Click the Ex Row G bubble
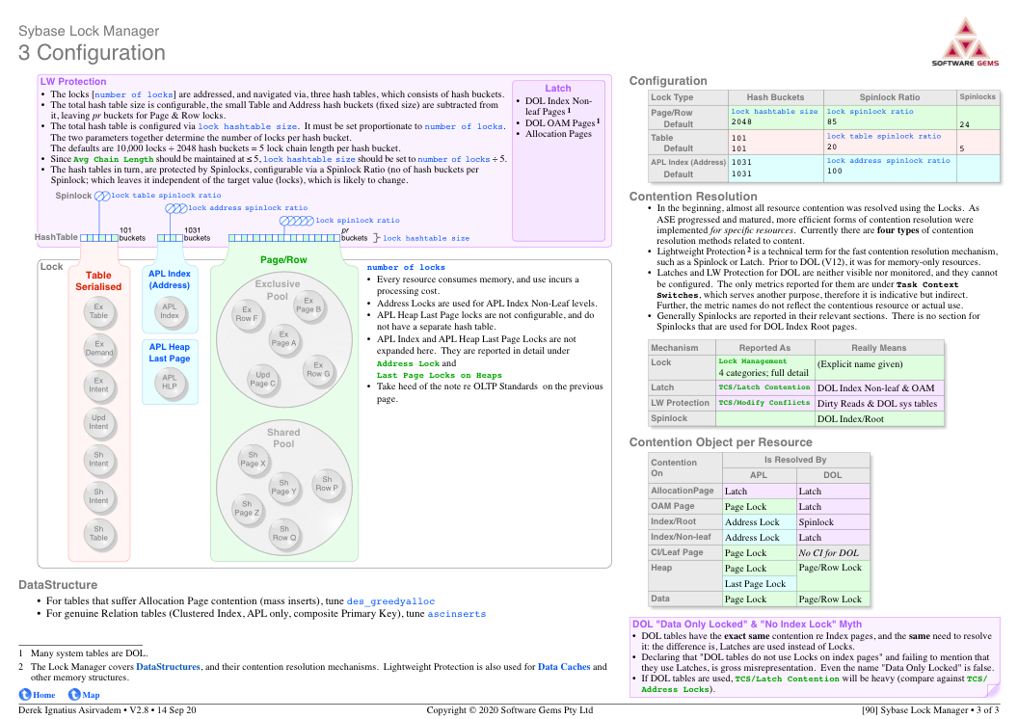1018x719 pixels. click(318, 370)
